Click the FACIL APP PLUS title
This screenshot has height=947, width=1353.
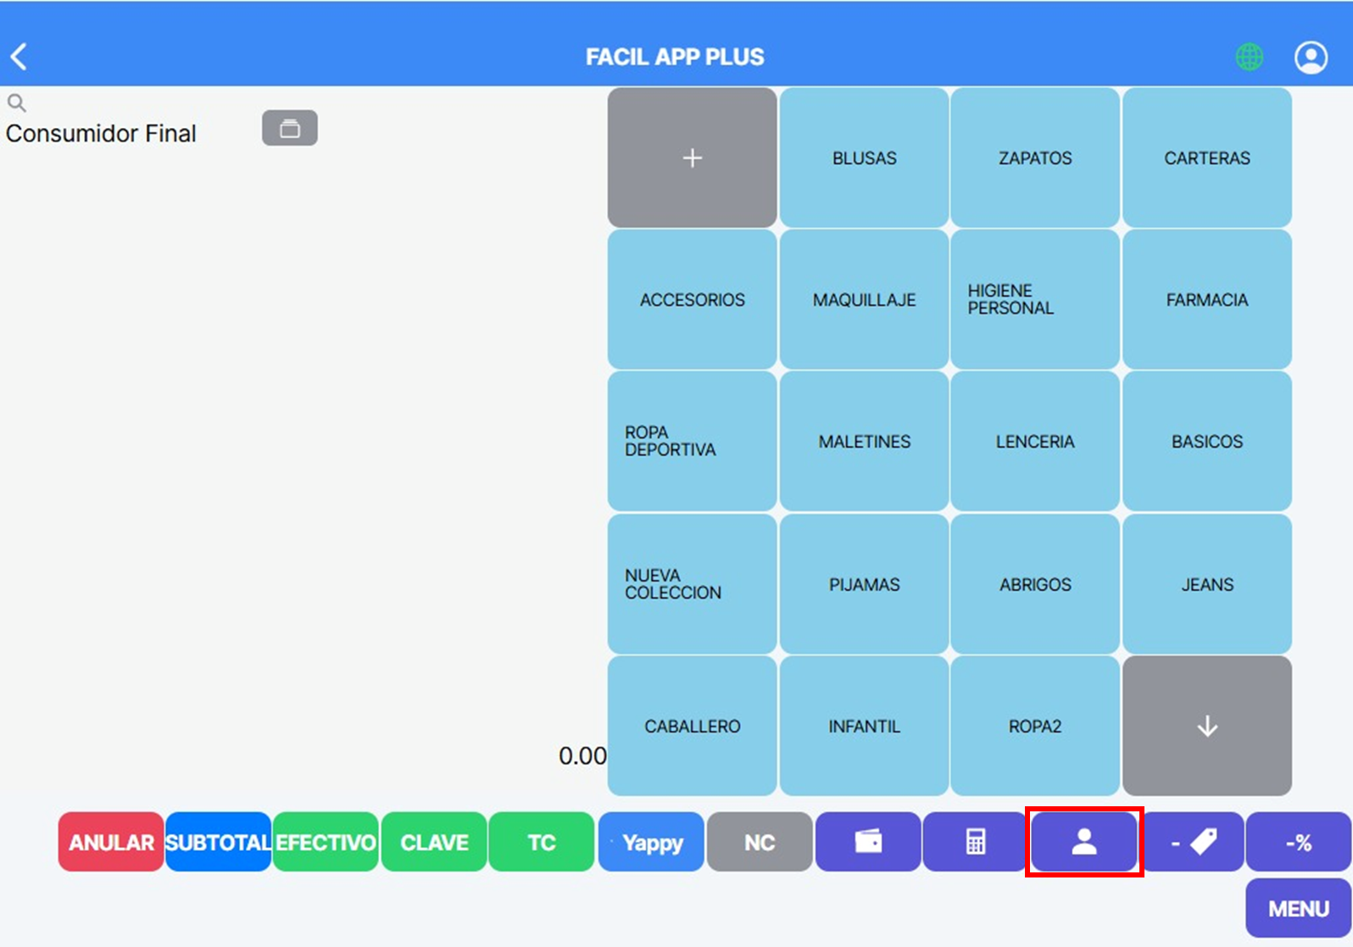point(675,57)
